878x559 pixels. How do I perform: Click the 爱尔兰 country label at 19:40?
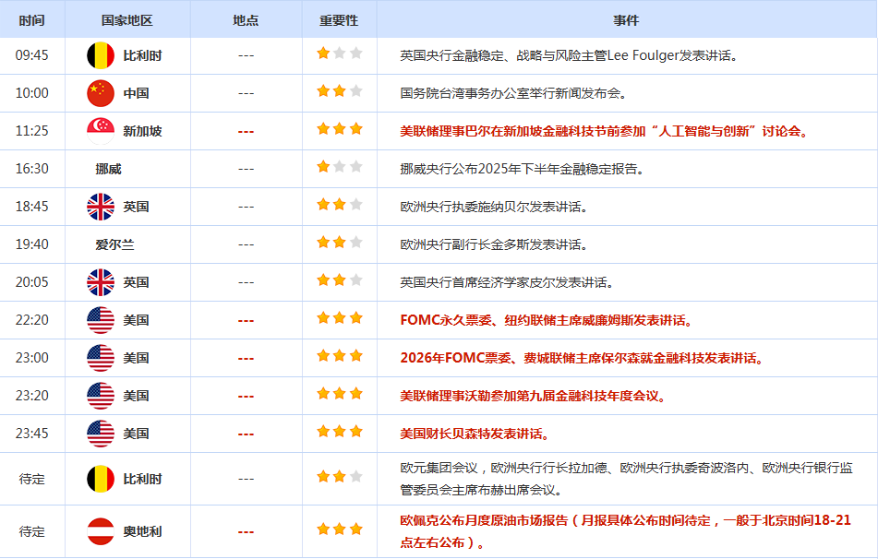click(x=109, y=244)
